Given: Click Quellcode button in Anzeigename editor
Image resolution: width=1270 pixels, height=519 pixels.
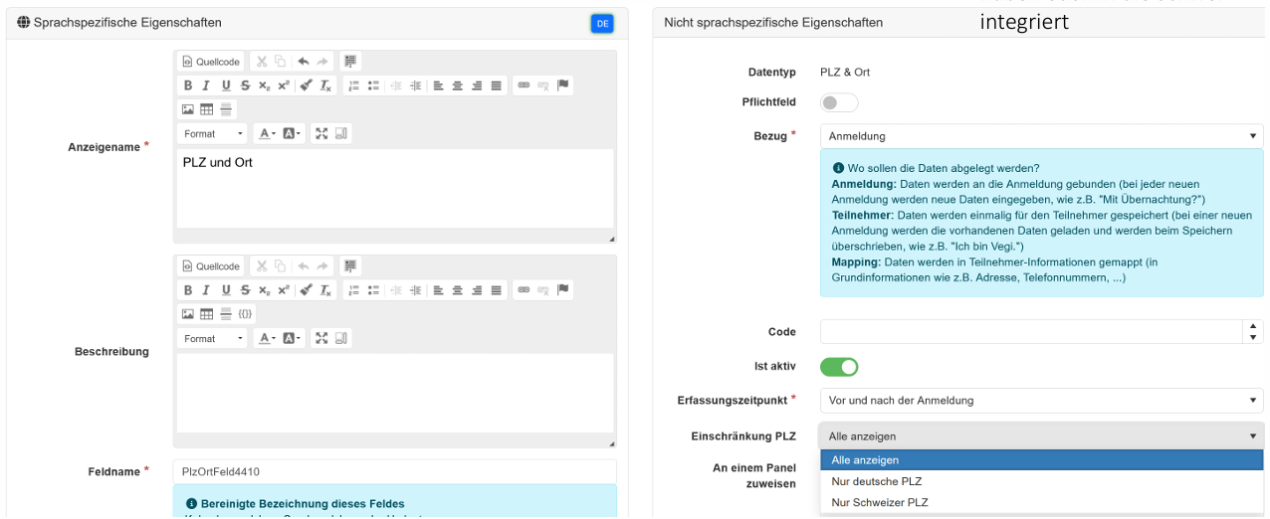Looking at the screenshot, I should tap(211, 62).
